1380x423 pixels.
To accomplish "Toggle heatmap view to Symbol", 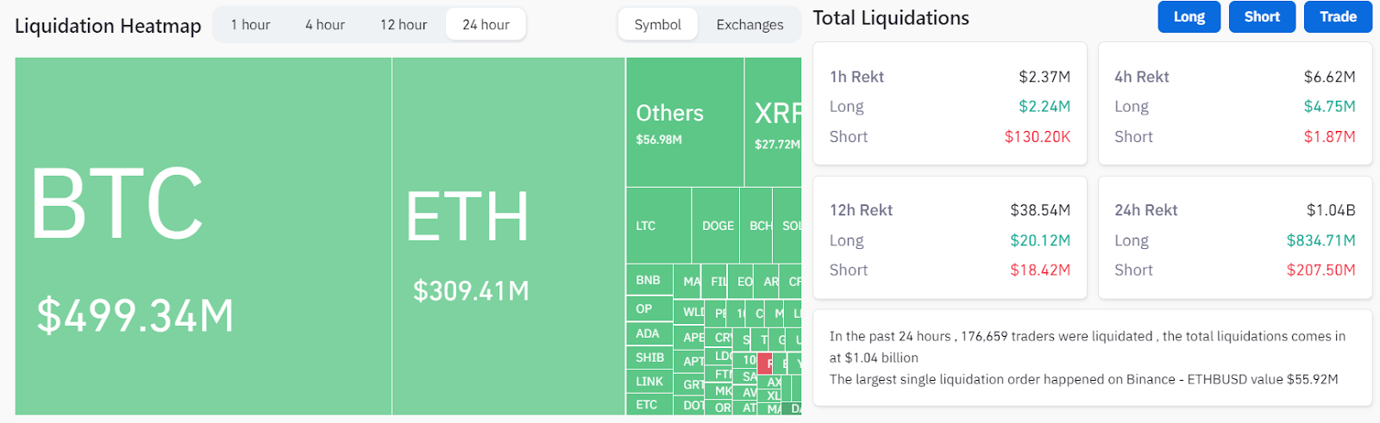I will pos(657,25).
